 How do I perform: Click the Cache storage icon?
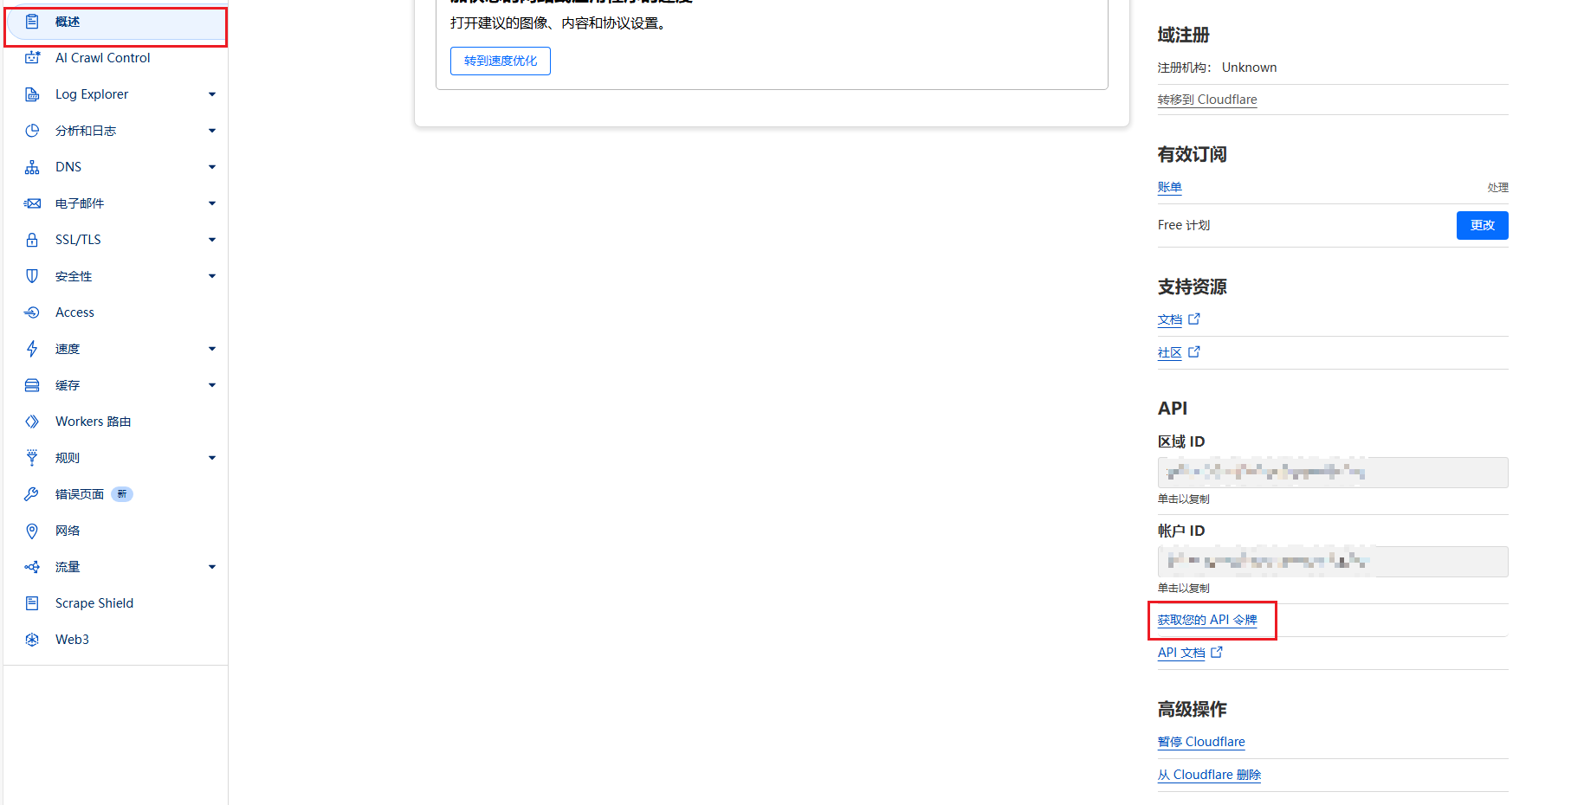[x=32, y=385]
